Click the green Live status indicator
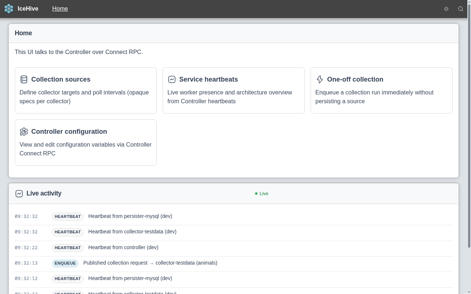This screenshot has height=294, width=471. 262,194
